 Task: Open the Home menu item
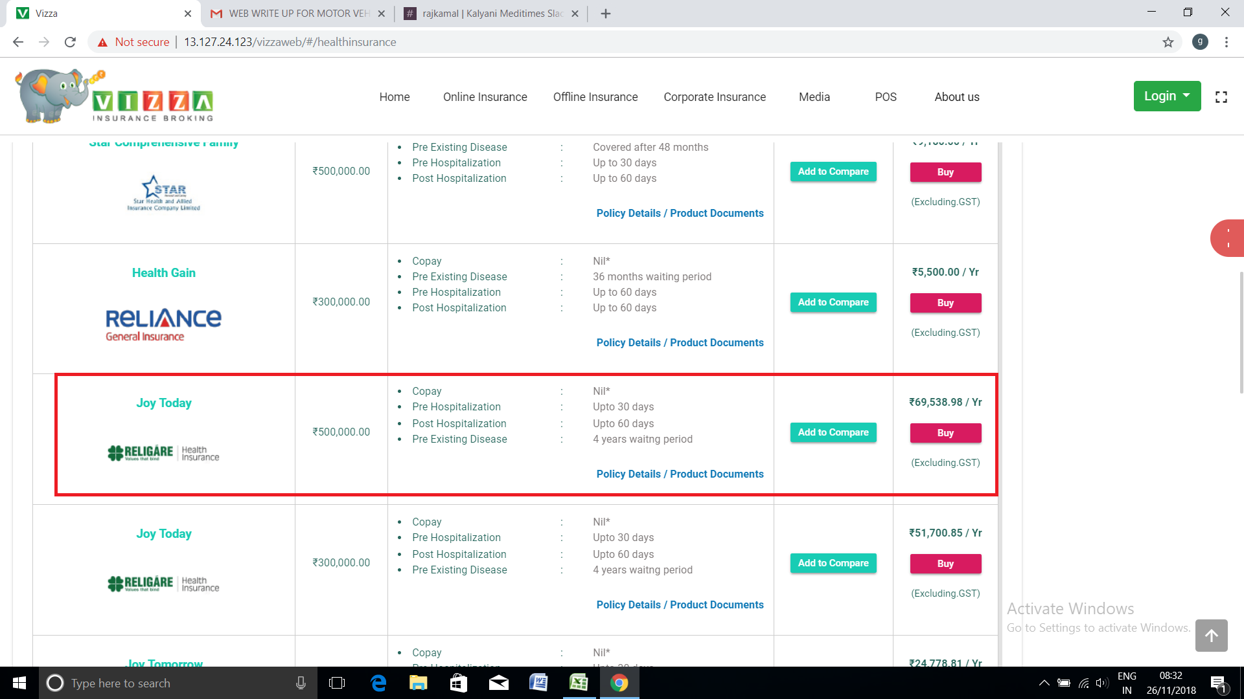395,97
